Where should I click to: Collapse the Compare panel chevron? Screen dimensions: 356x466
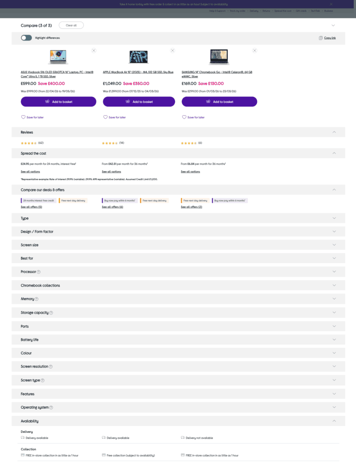(x=333, y=25)
